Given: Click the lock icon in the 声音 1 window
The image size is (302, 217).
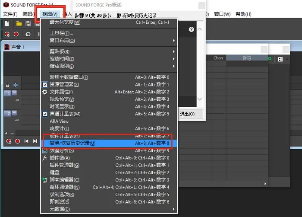Looking at the screenshot, I should [x=7, y=85].
